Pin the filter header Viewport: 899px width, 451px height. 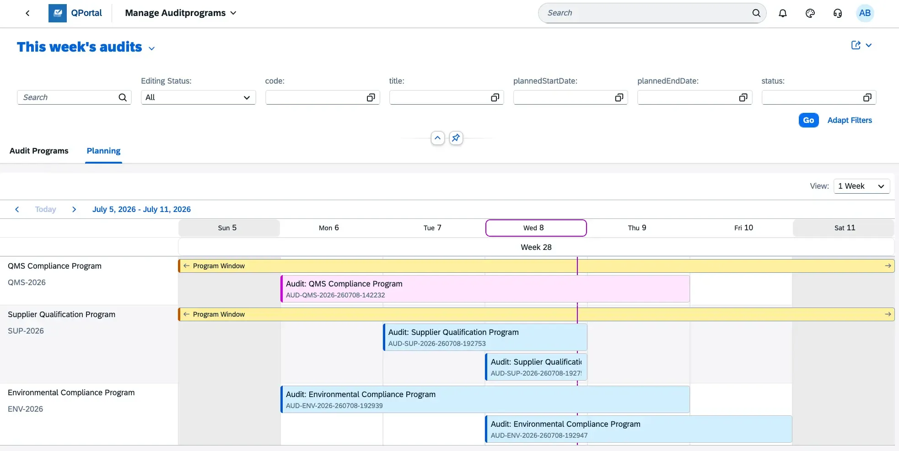point(456,138)
